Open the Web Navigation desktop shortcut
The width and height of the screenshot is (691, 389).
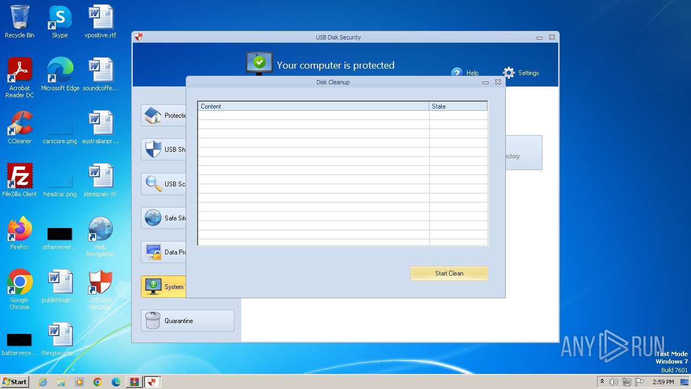[x=100, y=237]
